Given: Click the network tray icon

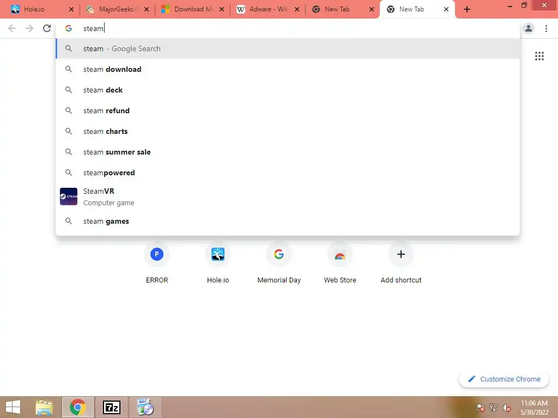Looking at the screenshot, I should pyautogui.click(x=493, y=408).
